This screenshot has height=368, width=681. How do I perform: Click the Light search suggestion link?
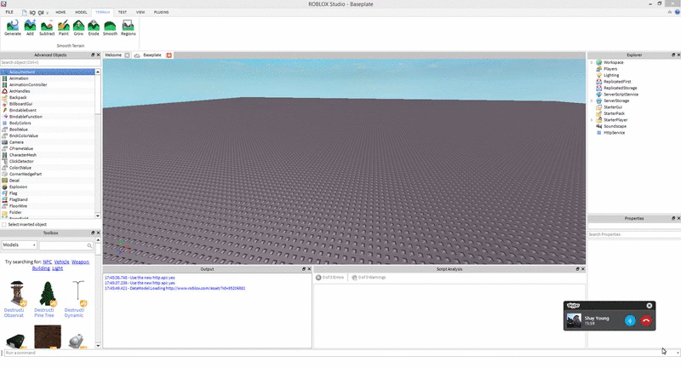[x=57, y=268]
